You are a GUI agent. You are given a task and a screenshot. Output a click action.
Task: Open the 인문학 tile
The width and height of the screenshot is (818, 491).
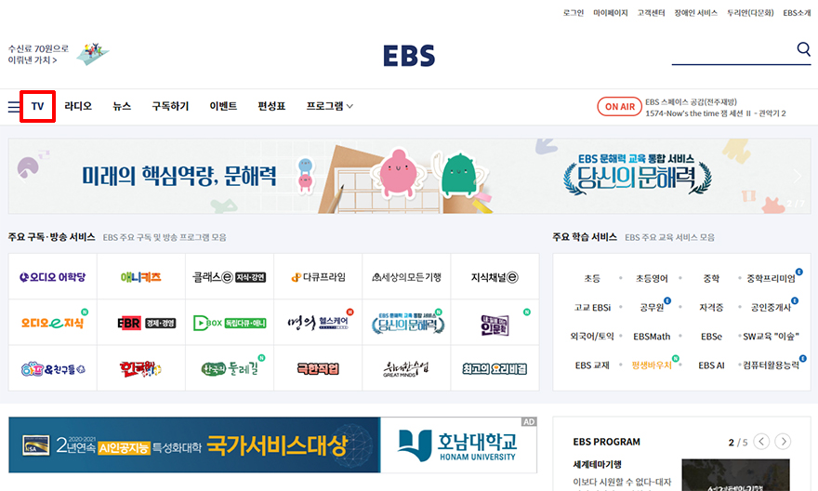pyautogui.click(x=495, y=323)
